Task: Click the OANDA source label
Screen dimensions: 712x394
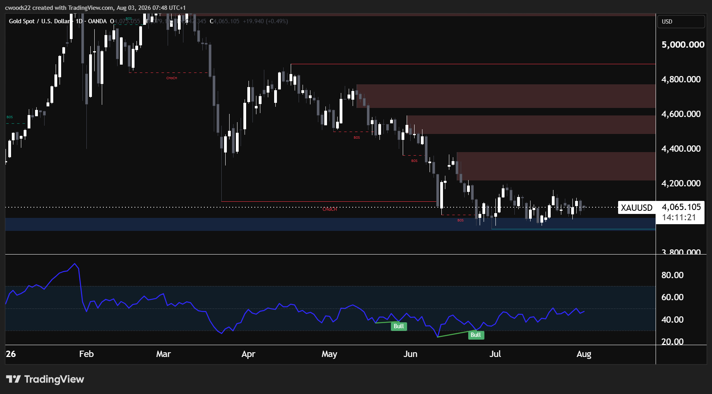Action: tap(97, 21)
